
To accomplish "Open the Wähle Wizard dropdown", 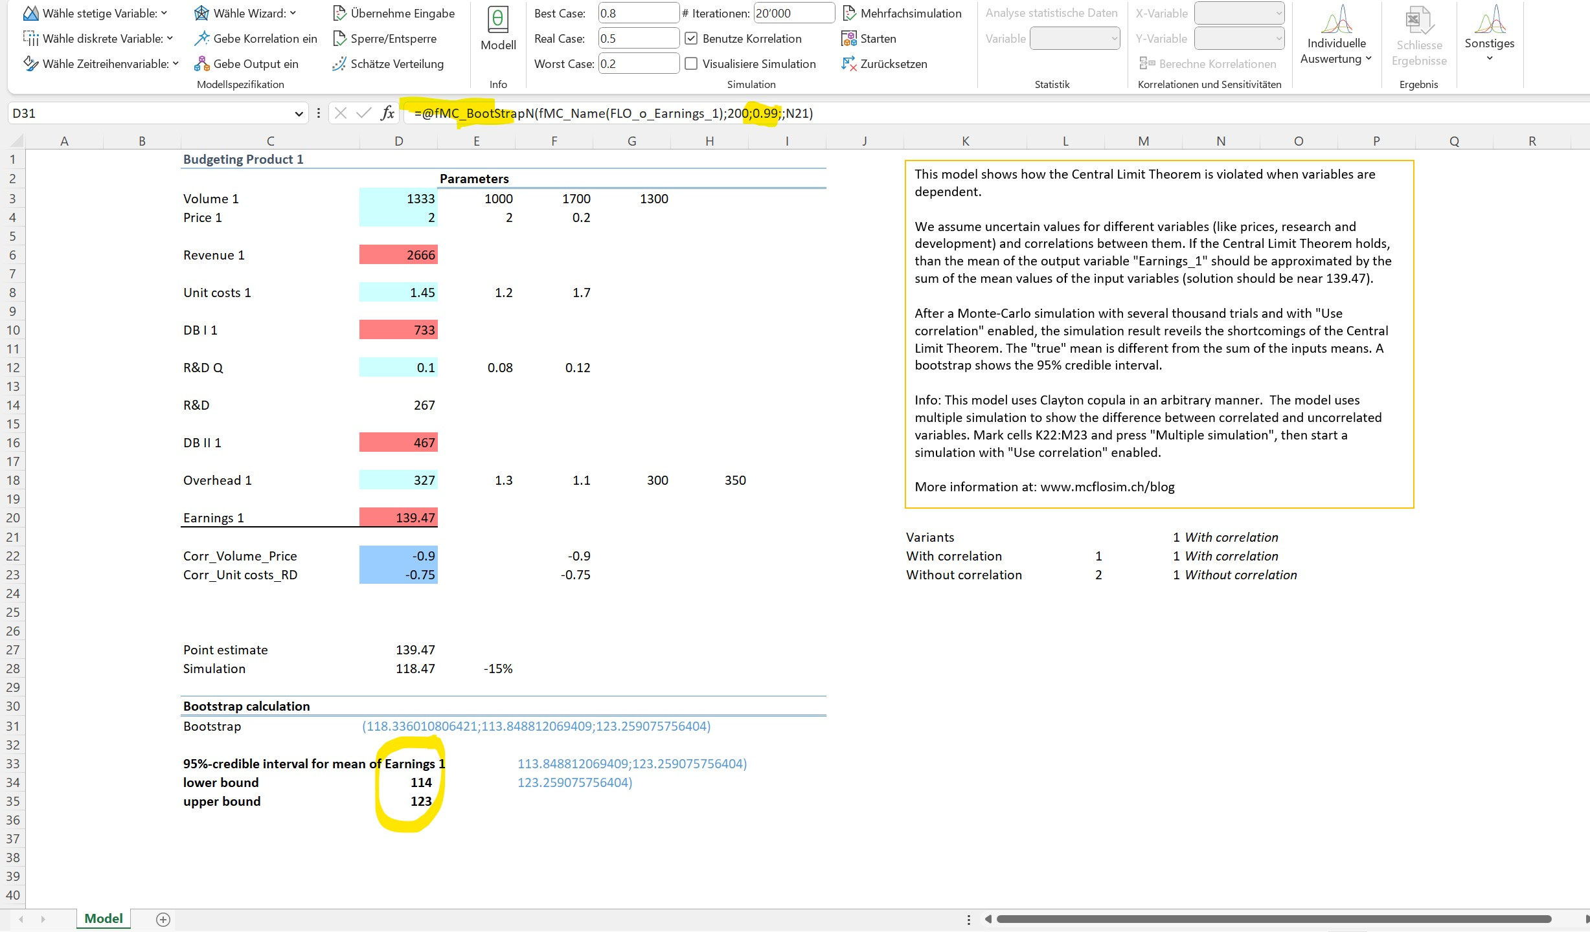I will pyautogui.click(x=293, y=12).
